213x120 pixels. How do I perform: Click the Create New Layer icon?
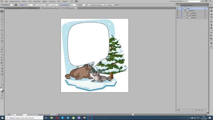point(202,110)
